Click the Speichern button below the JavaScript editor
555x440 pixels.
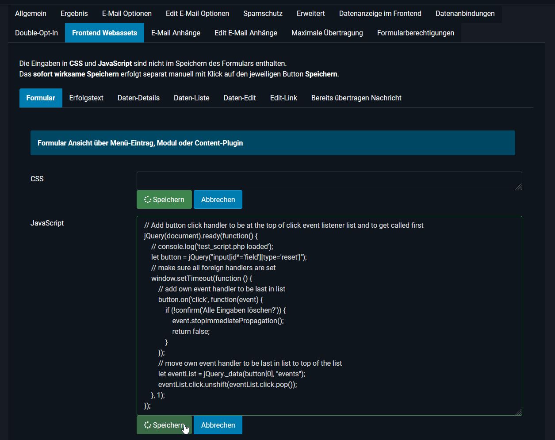tap(164, 425)
